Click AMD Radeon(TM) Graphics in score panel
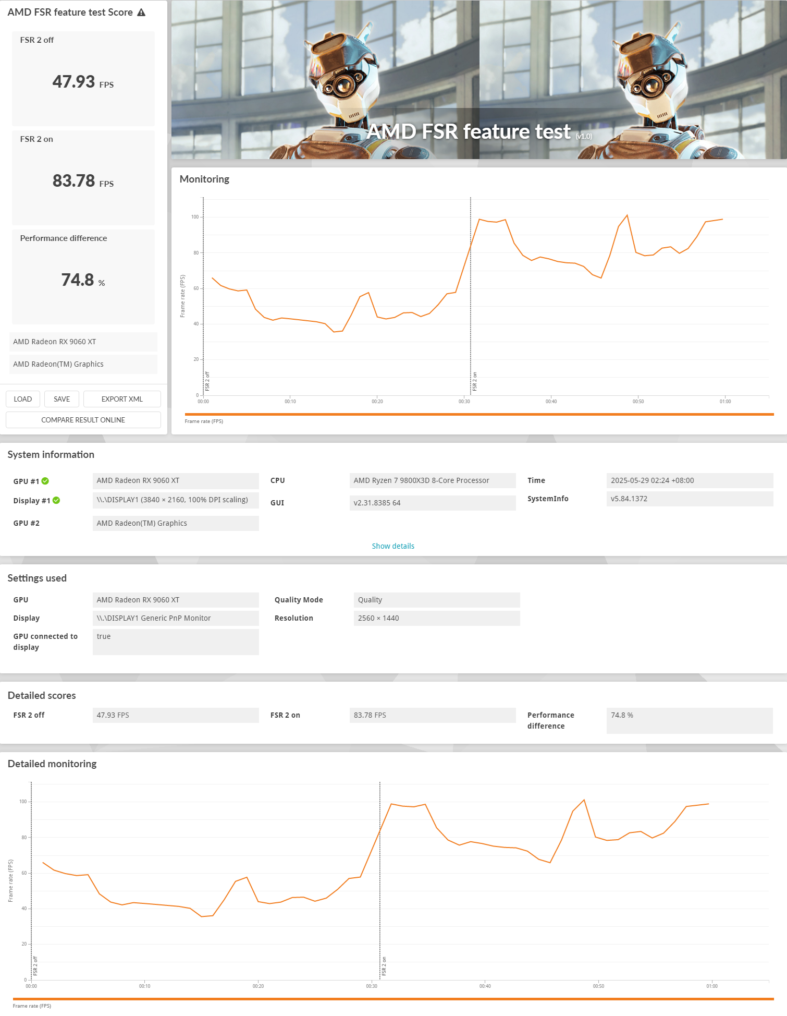Screen dimensions: 787x1016 tap(83, 364)
